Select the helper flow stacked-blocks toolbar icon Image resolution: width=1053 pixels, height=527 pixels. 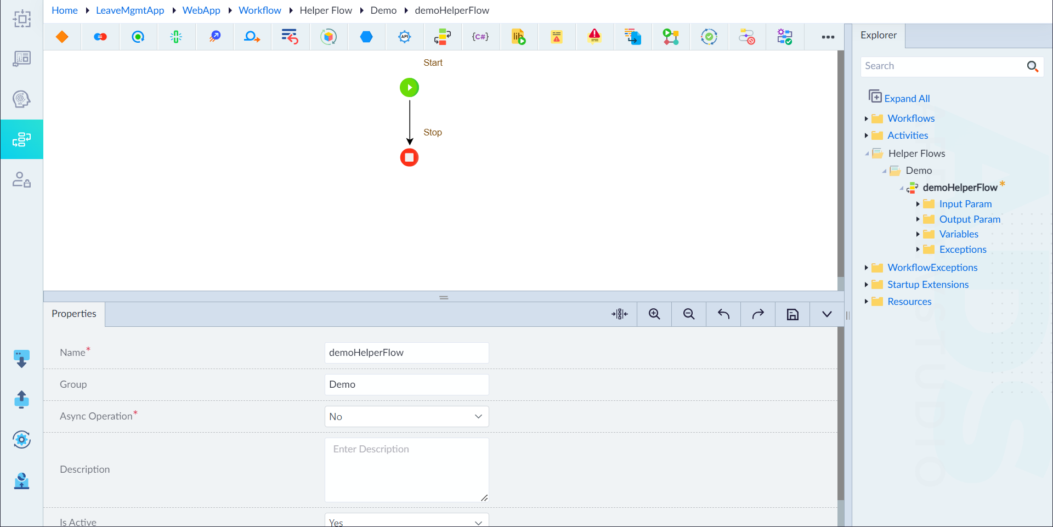coord(443,37)
